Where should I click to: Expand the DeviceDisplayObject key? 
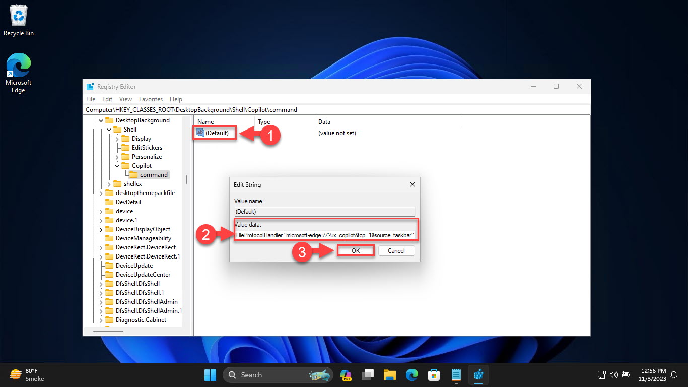[101, 229]
